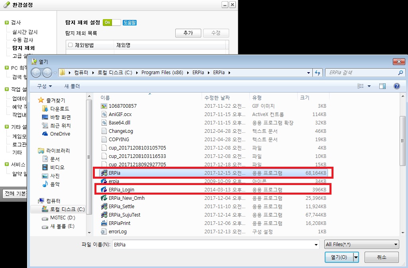408x268 pixels.
Task: Toggle the 탐지 제외 설정 On switch
Action: point(112,23)
